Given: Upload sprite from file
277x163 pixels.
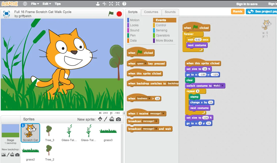Looking at the screenshot, I should (x=112, y=119).
